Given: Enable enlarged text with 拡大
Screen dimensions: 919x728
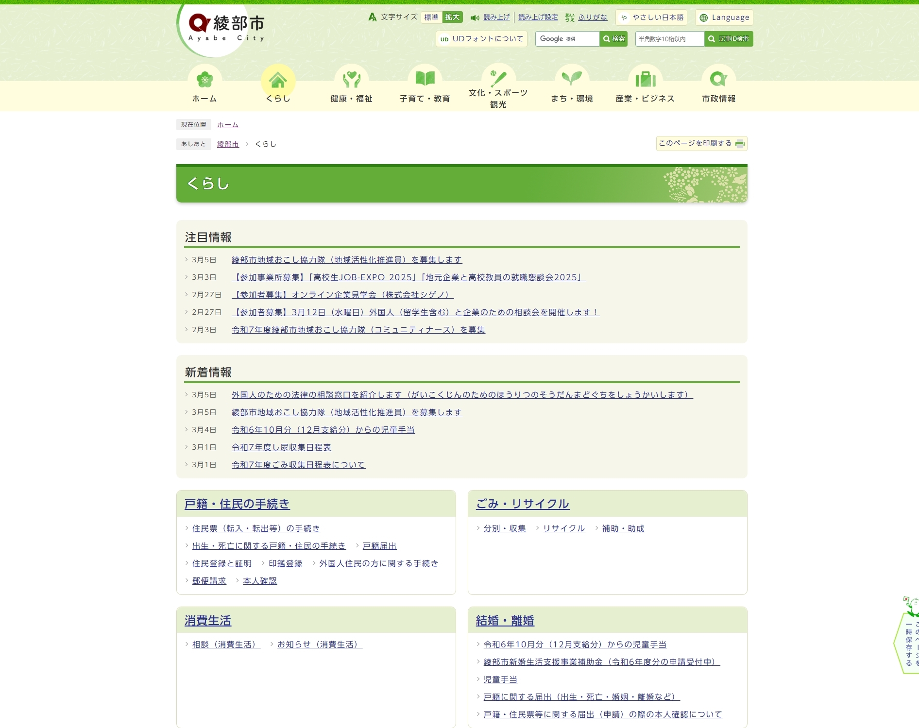Looking at the screenshot, I should pos(452,17).
